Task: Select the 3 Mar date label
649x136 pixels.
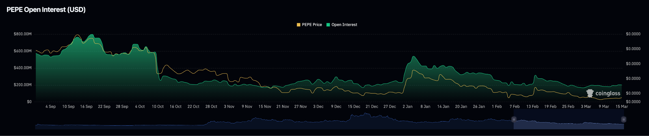Action: (586, 106)
